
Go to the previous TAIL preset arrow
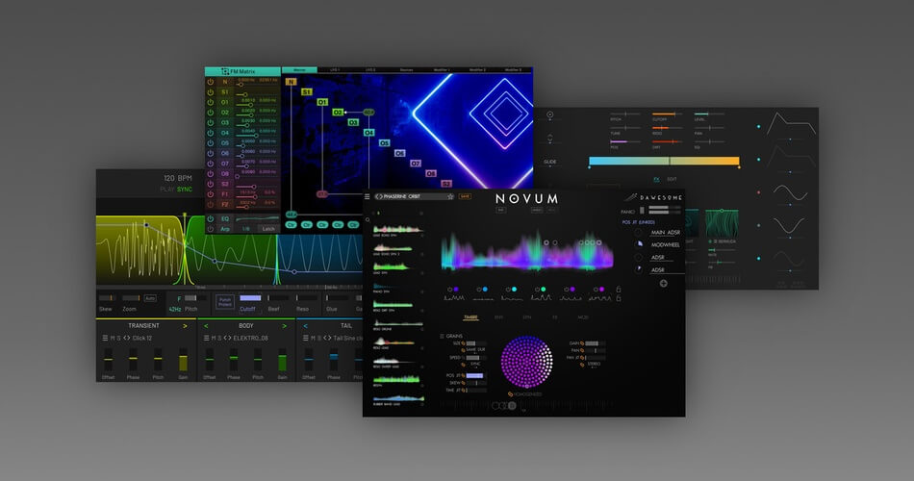(305, 326)
